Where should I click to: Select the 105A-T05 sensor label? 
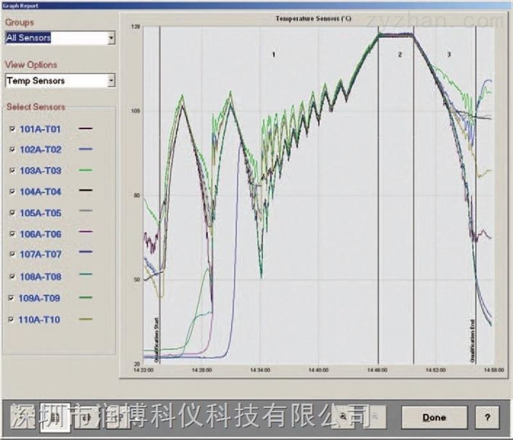[x=40, y=213]
